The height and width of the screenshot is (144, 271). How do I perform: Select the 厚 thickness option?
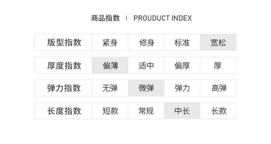218,65
